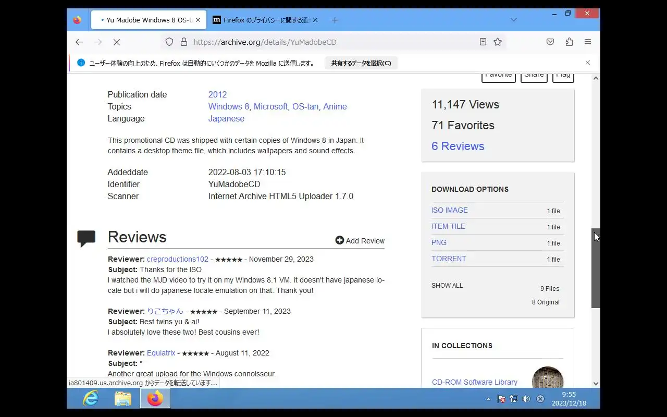Open the Microsoft topic link

pyautogui.click(x=270, y=106)
